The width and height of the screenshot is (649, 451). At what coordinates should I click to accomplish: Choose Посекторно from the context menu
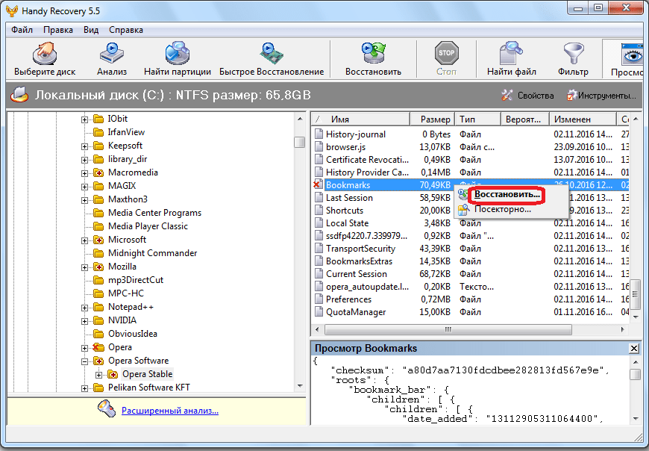pos(502,209)
